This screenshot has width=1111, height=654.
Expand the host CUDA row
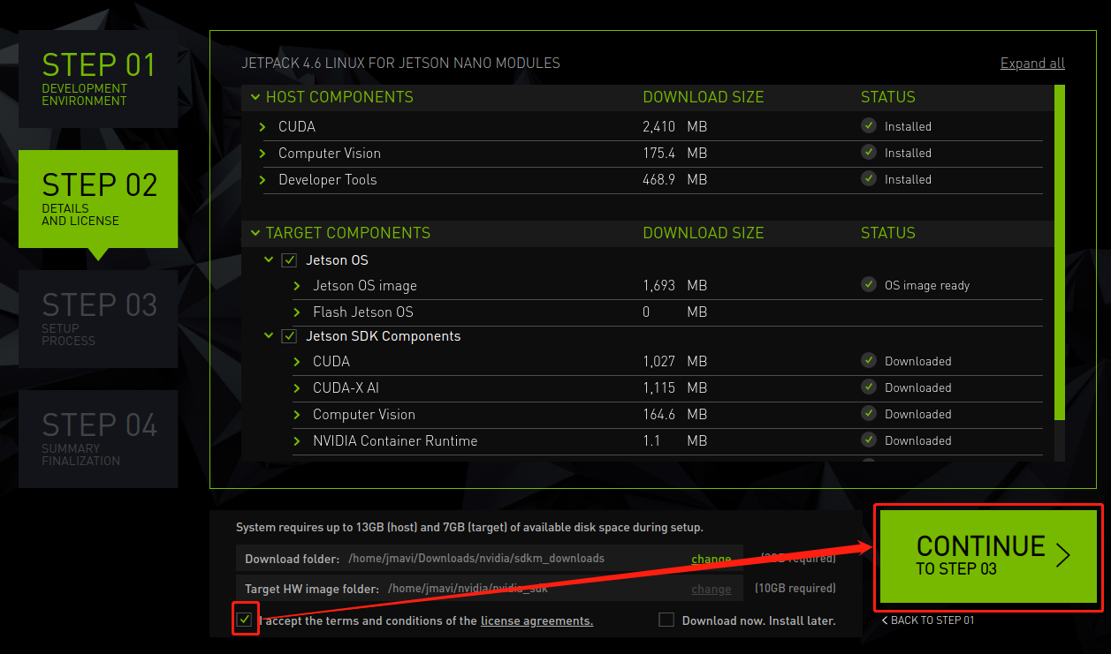pyautogui.click(x=263, y=127)
